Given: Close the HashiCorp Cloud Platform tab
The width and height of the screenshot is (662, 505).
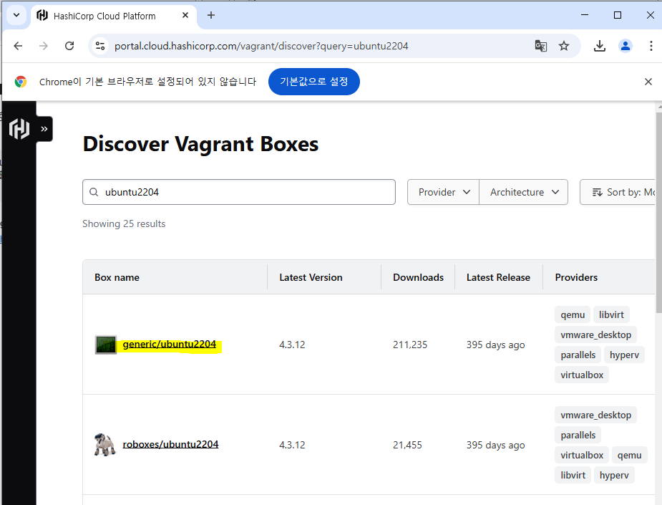Looking at the screenshot, I should click(x=185, y=16).
